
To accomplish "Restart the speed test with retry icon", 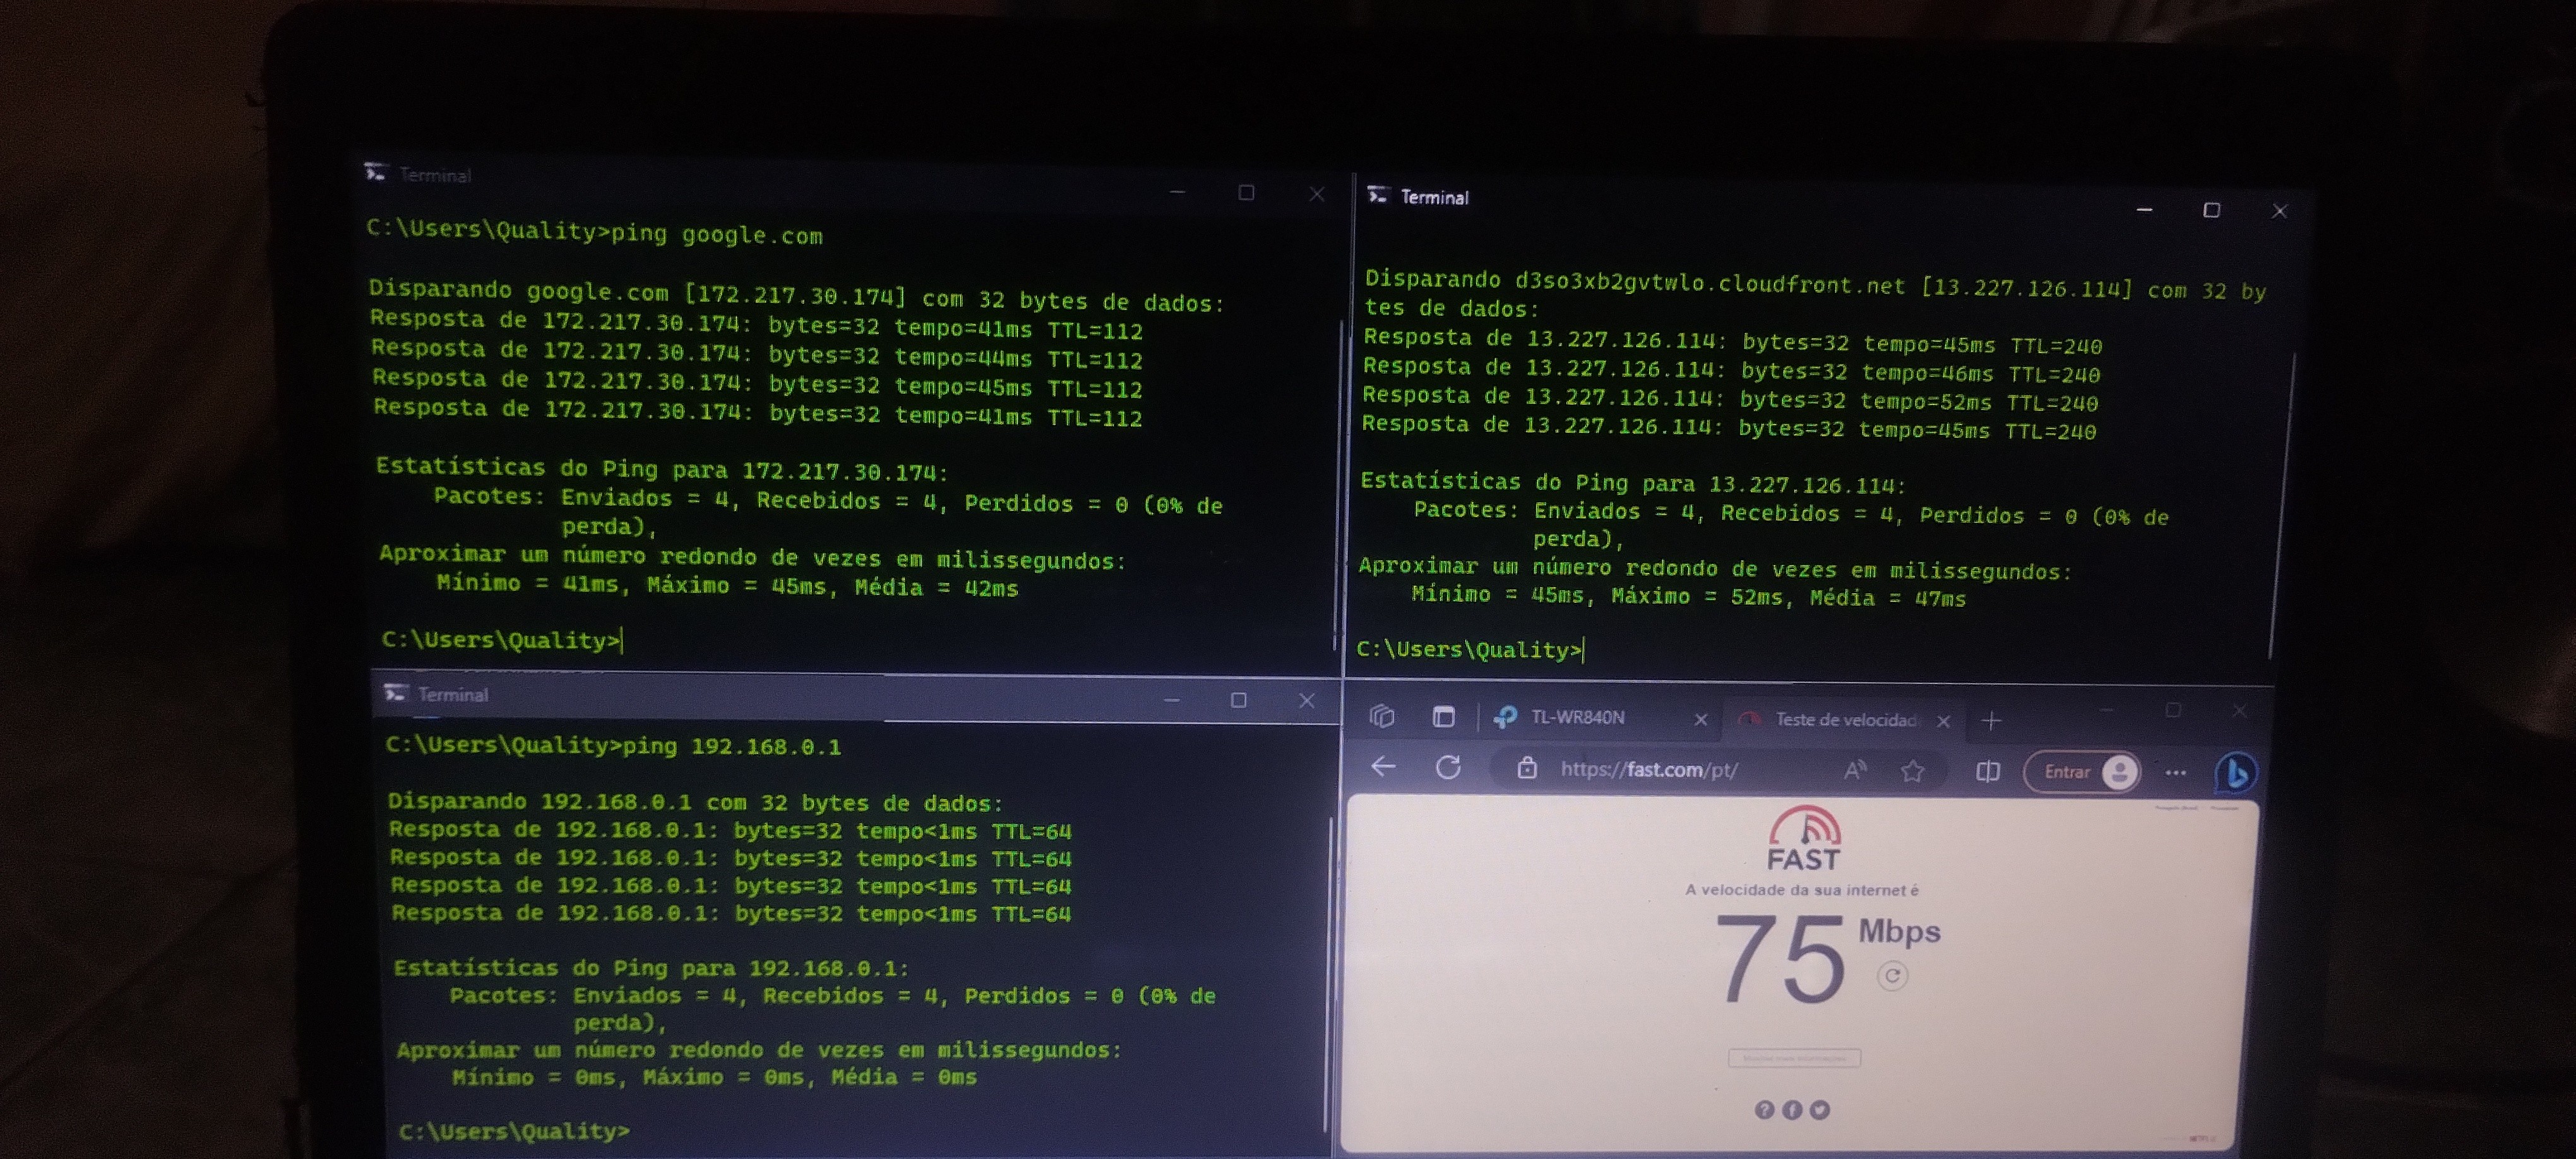I will pyautogui.click(x=1892, y=976).
